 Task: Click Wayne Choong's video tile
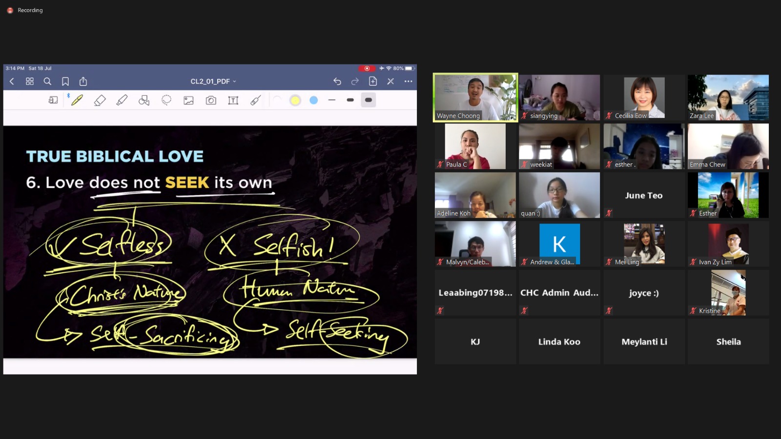click(x=475, y=97)
